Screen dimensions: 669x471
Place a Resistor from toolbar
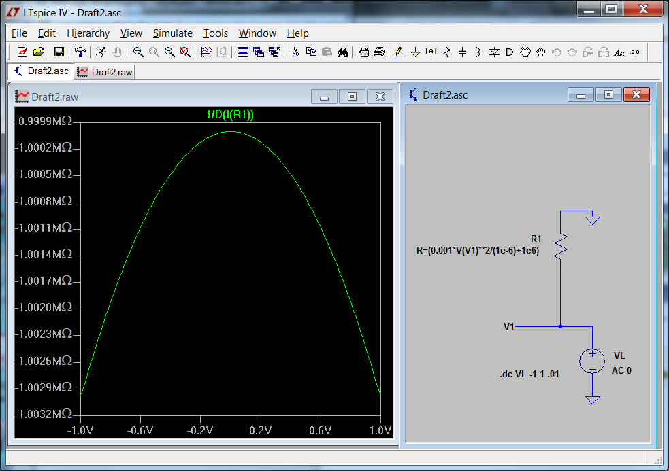tap(447, 52)
